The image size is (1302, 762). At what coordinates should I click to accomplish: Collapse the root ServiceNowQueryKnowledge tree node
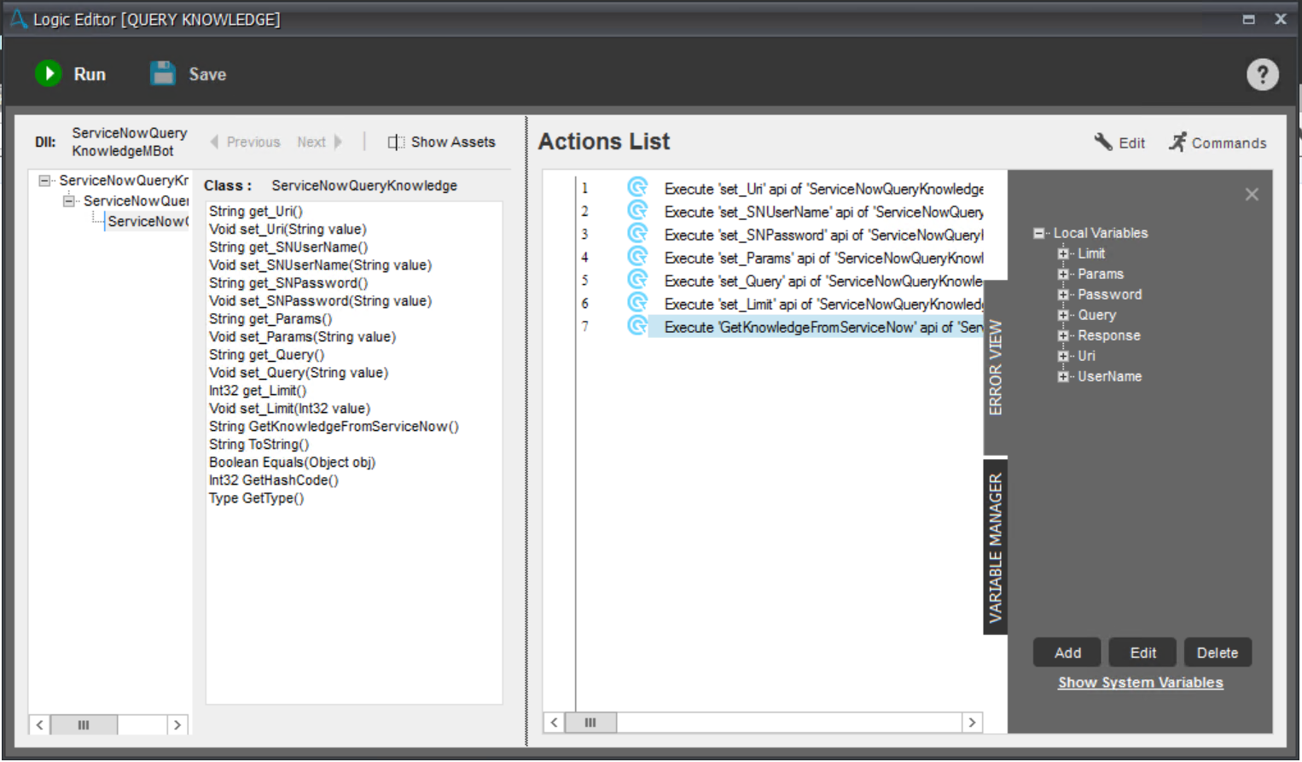(x=44, y=180)
